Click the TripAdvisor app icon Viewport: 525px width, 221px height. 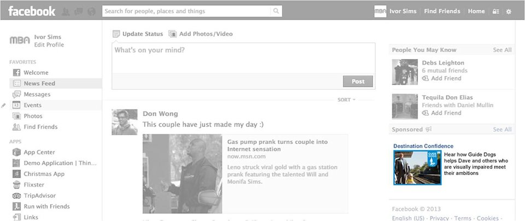point(16,196)
